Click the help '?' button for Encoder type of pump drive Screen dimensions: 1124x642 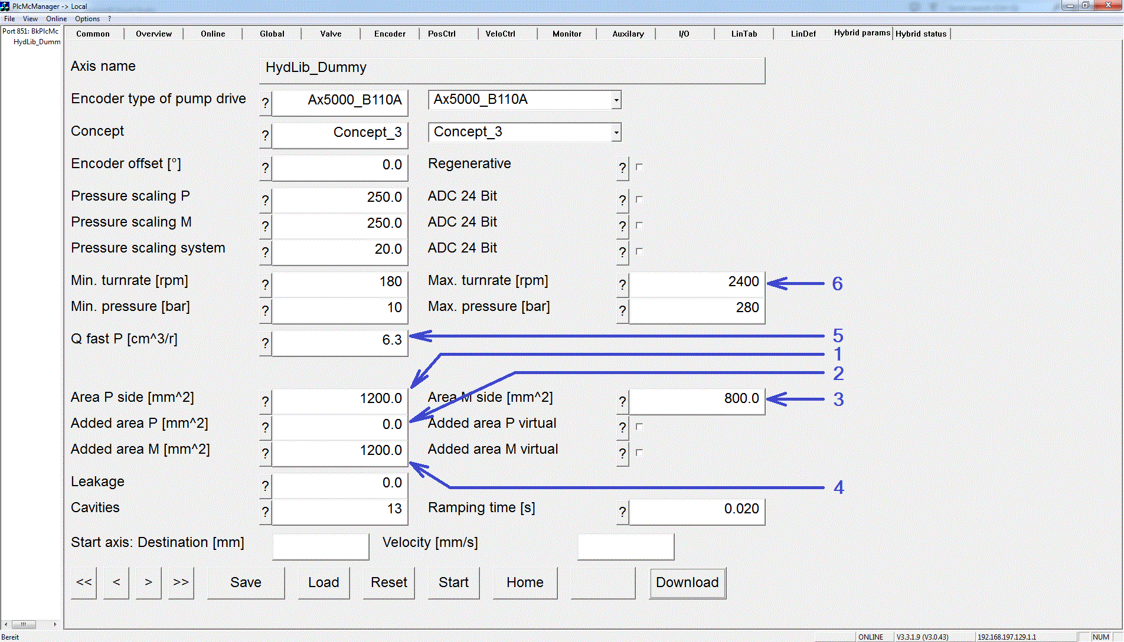pyautogui.click(x=266, y=103)
